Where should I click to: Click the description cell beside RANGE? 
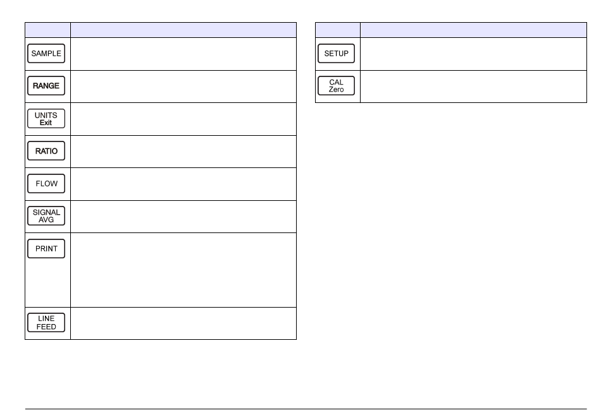[183, 87]
